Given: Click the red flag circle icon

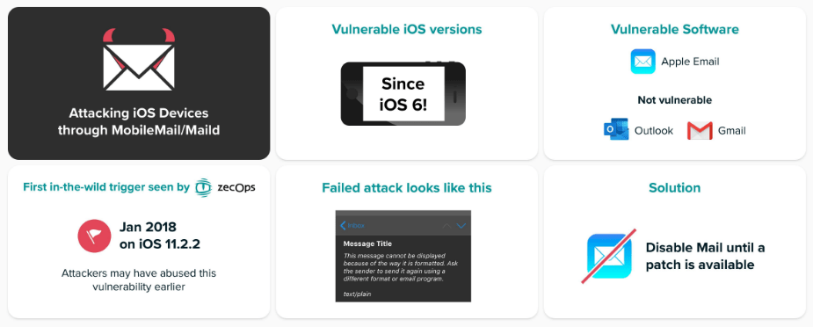Looking at the screenshot, I should coord(94,236).
